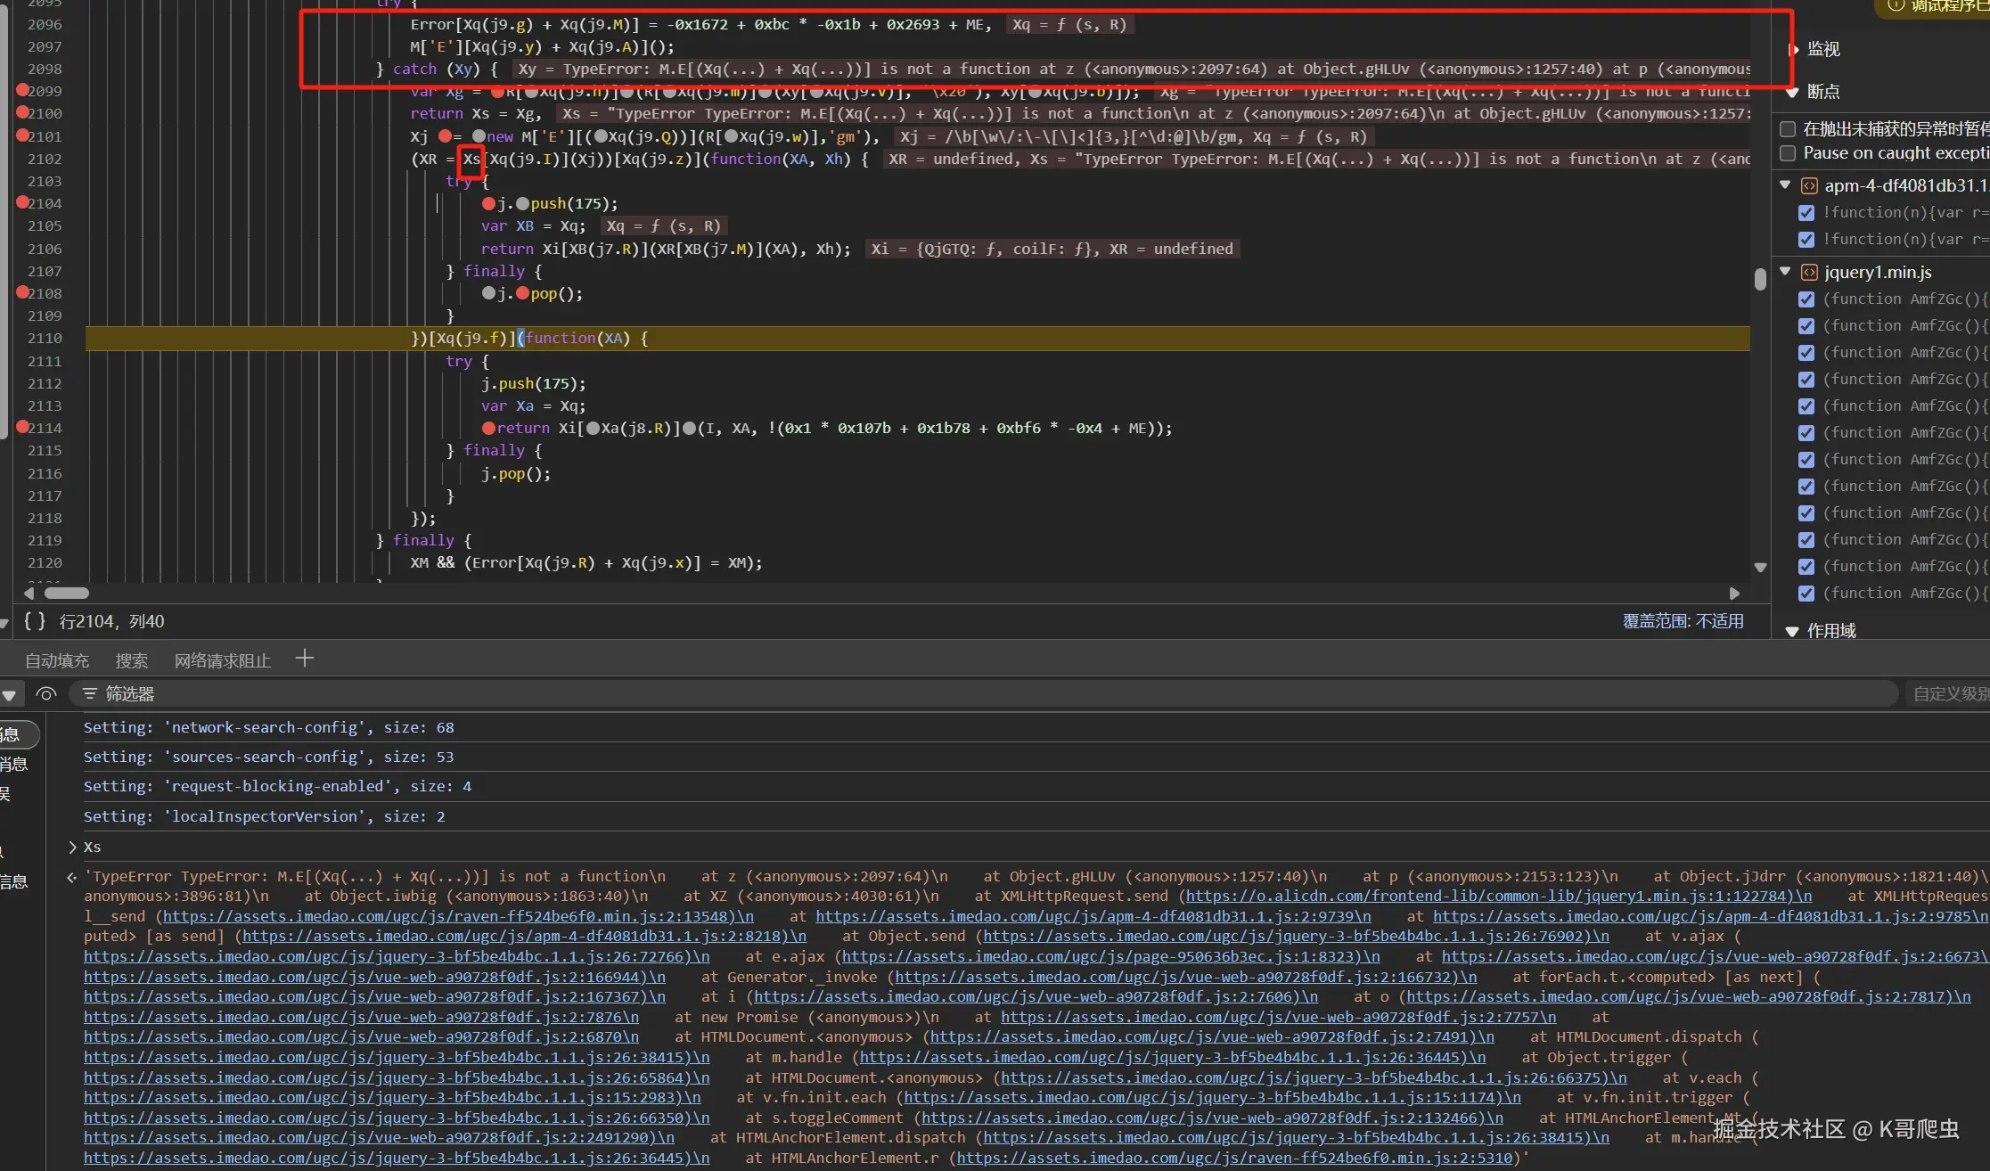The height and width of the screenshot is (1171, 1990).
Task: Click the jquery1.min.js script file icon
Action: point(1810,272)
